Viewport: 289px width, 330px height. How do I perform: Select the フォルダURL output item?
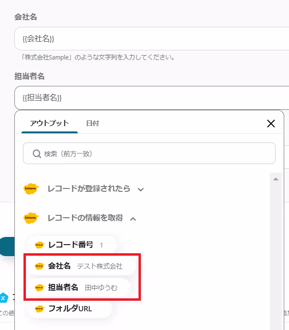[x=69, y=309]
